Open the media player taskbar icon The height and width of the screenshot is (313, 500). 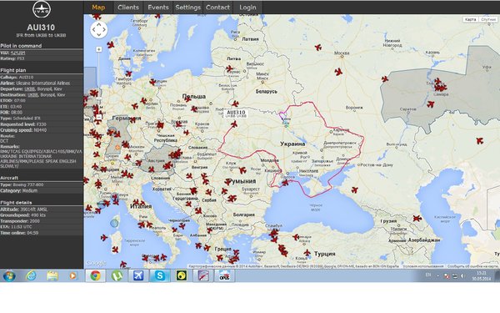(73, 275)
